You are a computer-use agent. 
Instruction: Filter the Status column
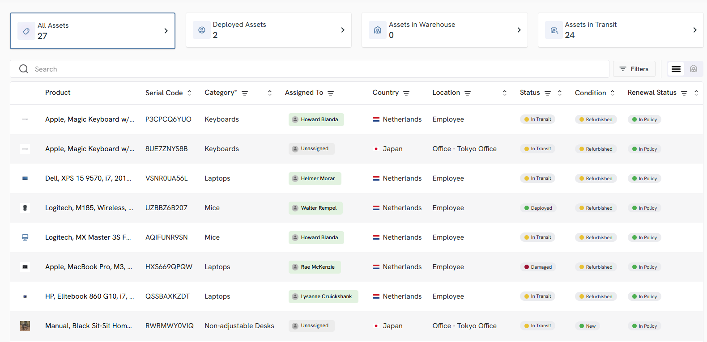(548, 93)
